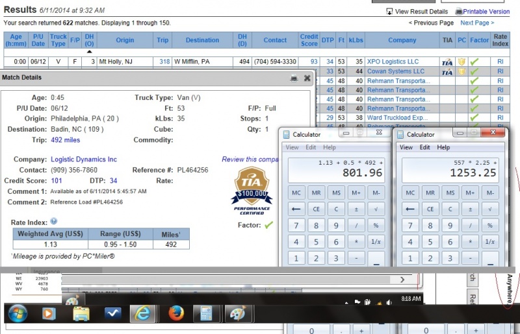This screenshot has height=334, width=520.
Task: Click multiply key in left Calculator
Action: pos(356,242)
